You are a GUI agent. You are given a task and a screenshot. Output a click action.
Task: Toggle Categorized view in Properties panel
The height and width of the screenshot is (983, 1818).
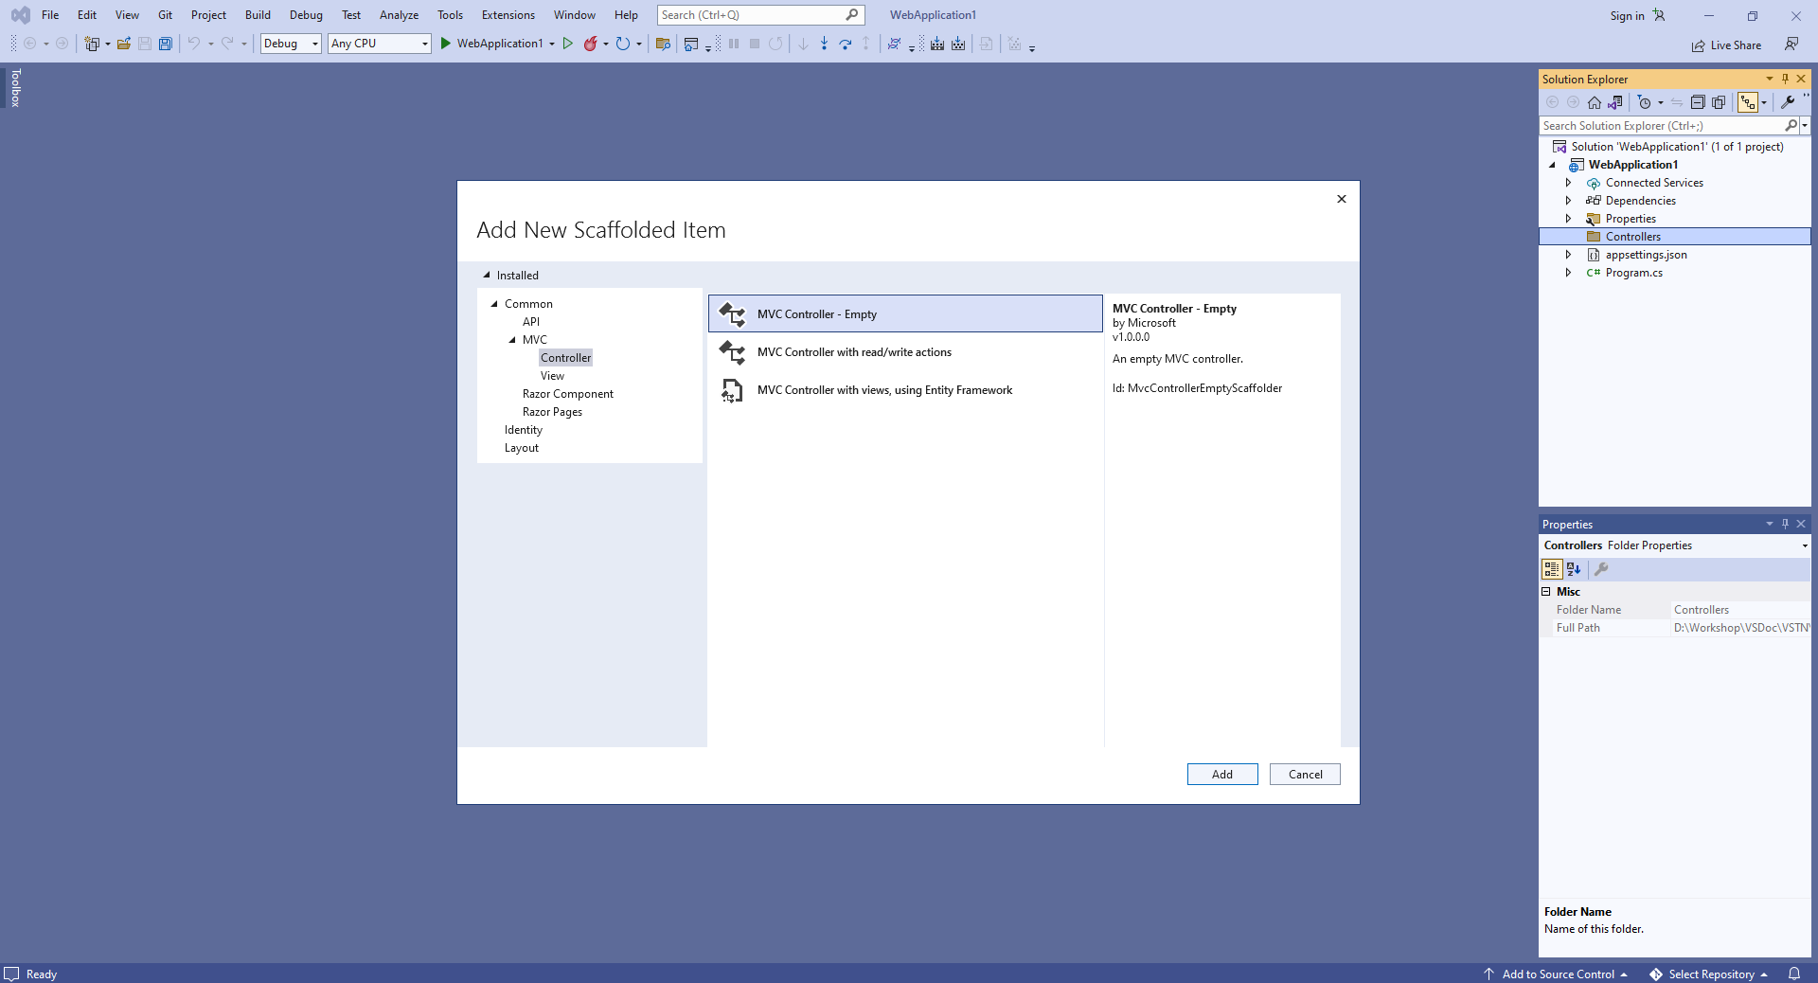[x=1551, y=569]
